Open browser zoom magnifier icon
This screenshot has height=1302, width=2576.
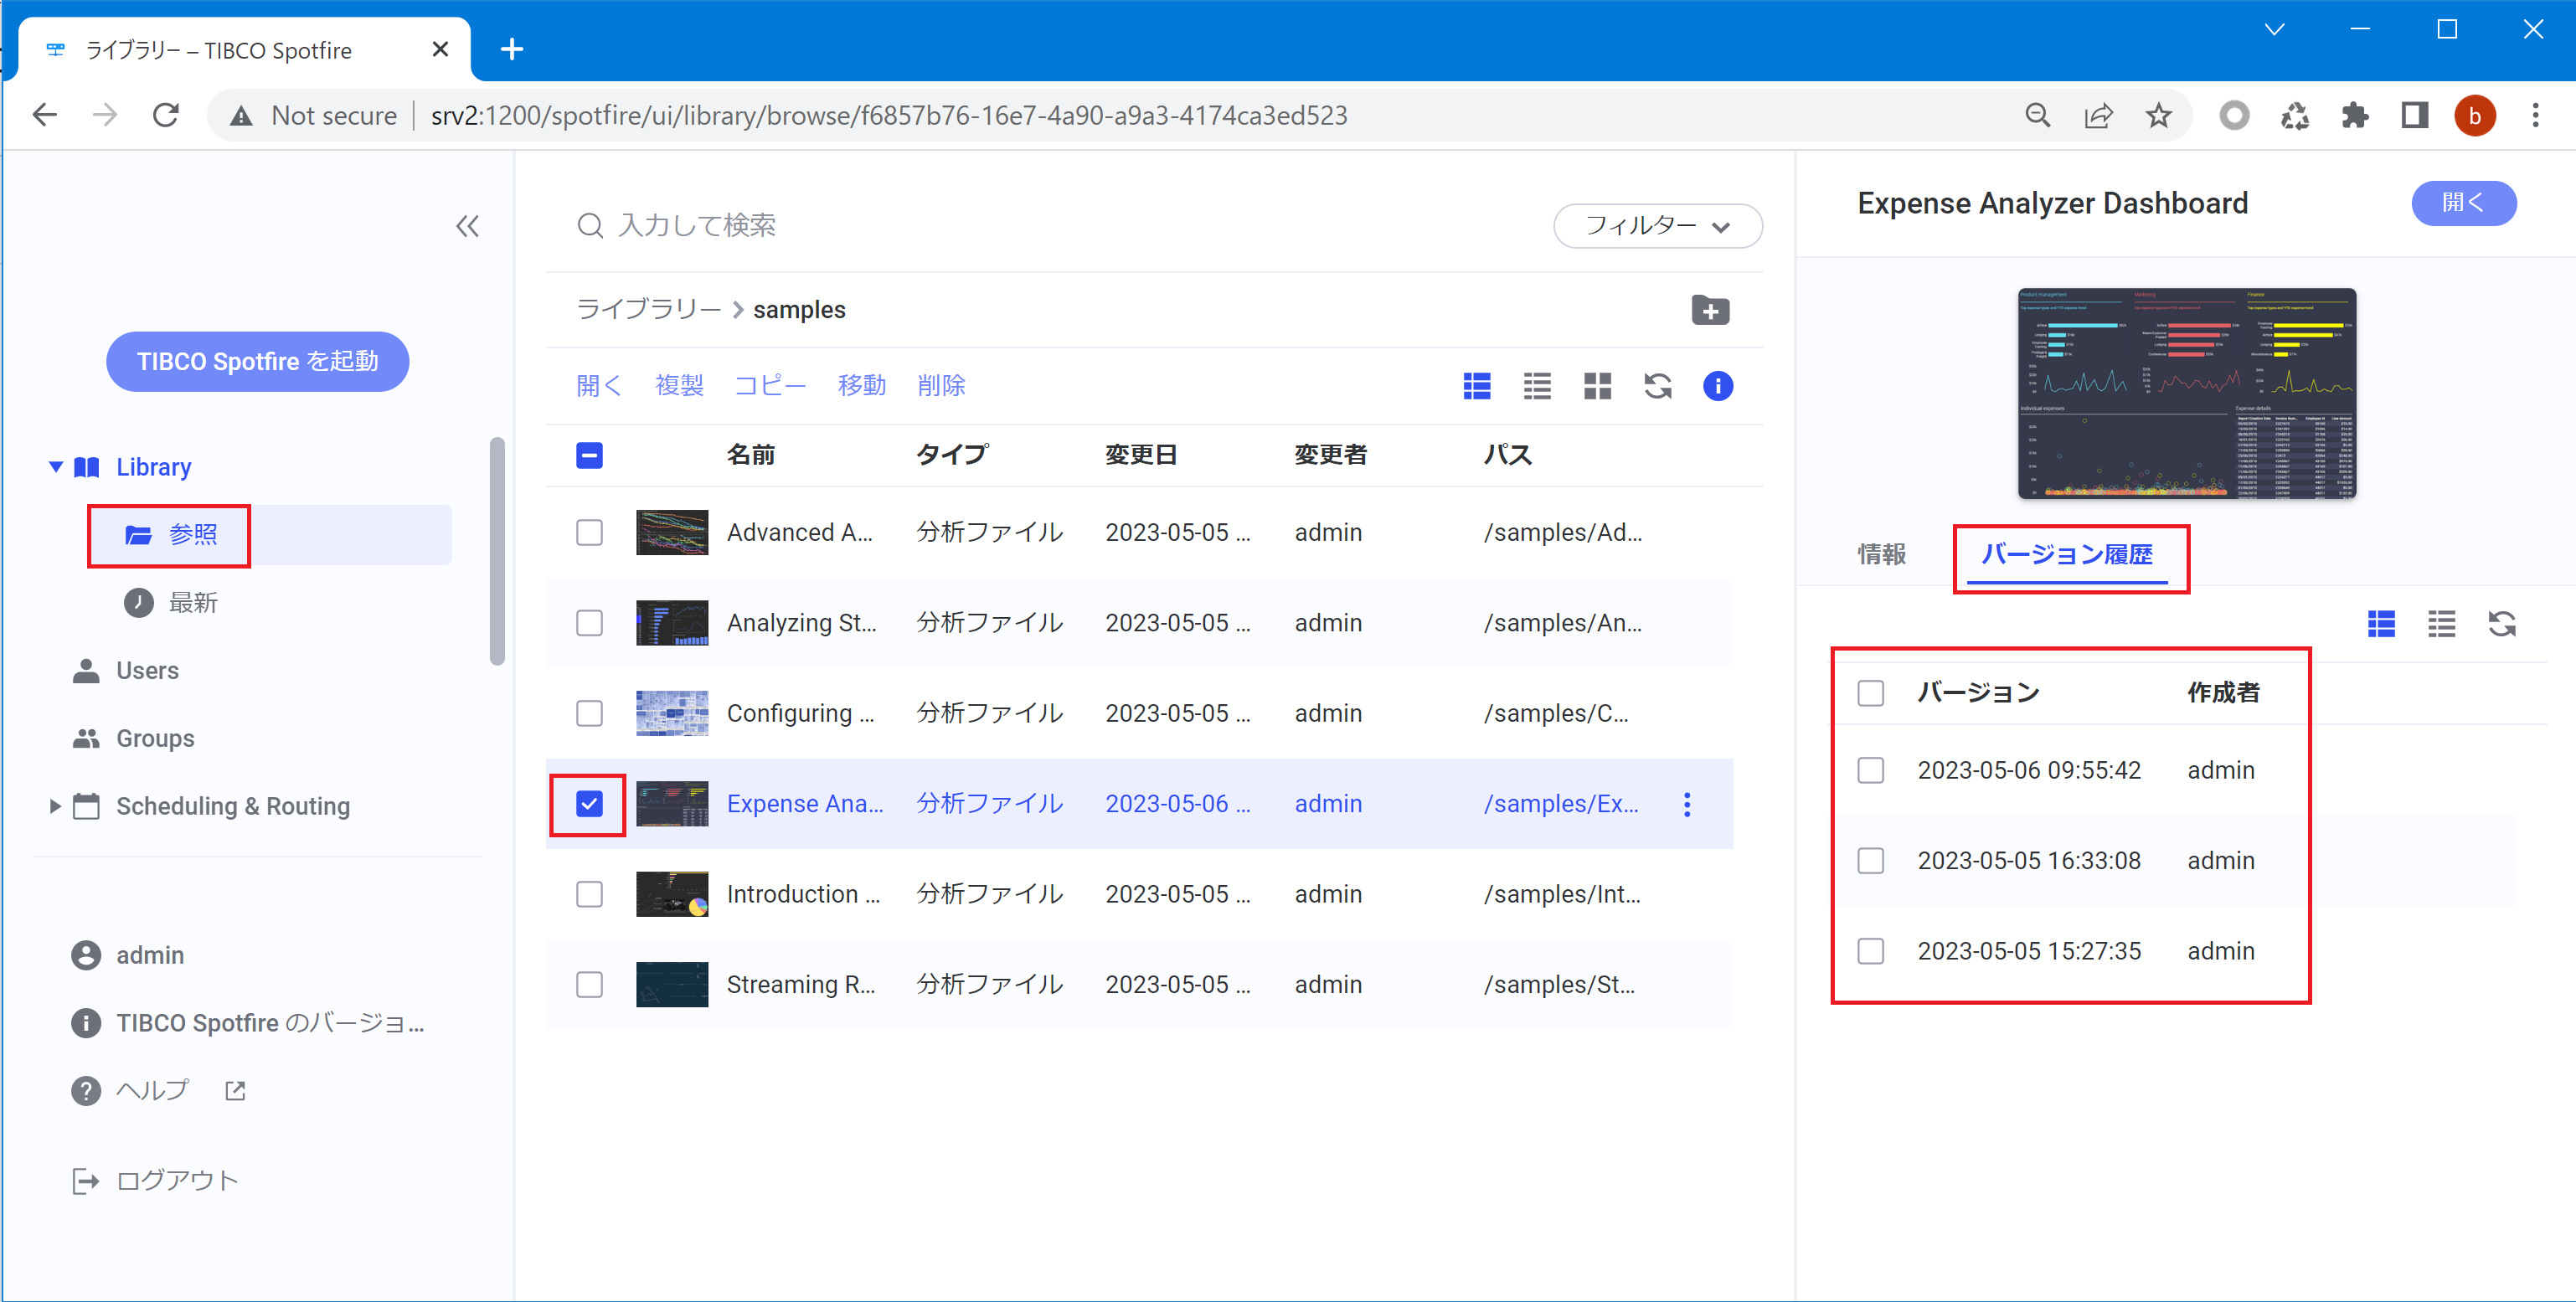pos(2037,116)
